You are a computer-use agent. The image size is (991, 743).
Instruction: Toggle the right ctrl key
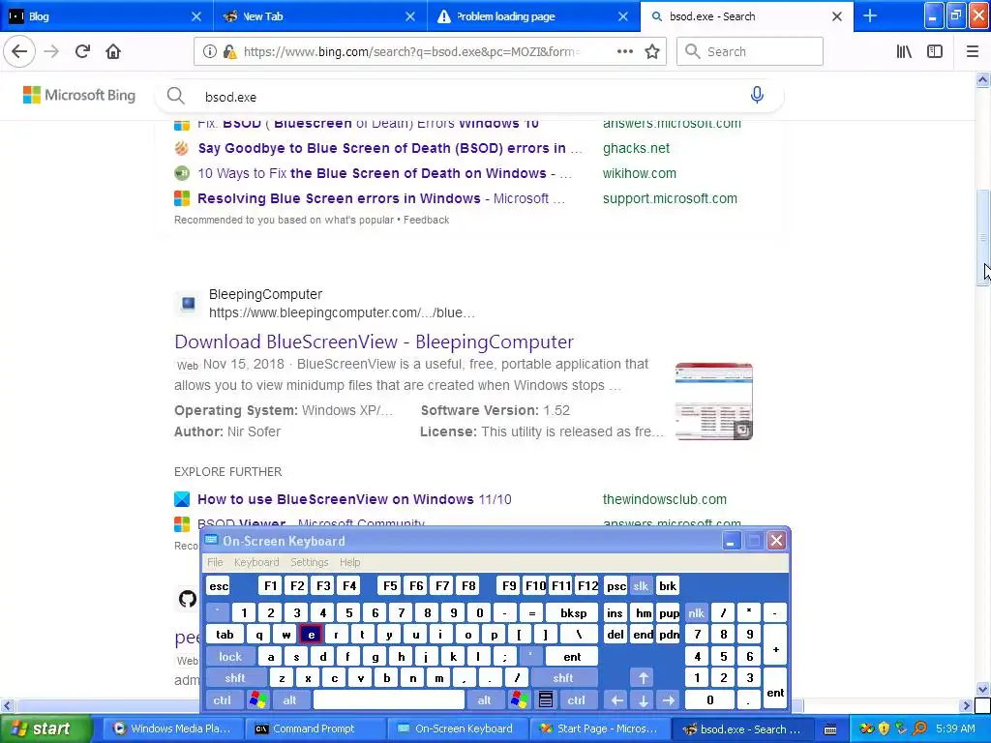(577, 700)
